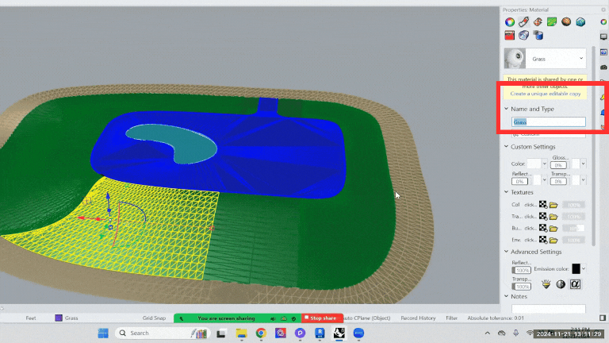Screen dimensions: 609x343
Task: Open the Grass material selector dropdown
Action: [x=581, y=58]
